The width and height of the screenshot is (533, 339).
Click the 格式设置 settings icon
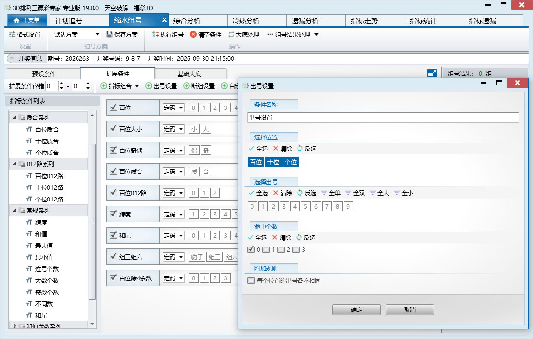tap(12, 35)
